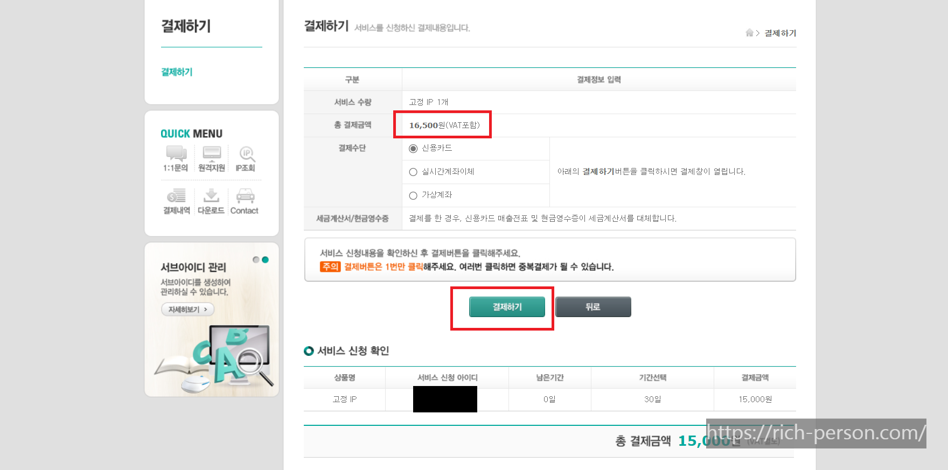Open the 결제내역 payment history icon
The image size is (948, 470).
[x=177, y=201]
